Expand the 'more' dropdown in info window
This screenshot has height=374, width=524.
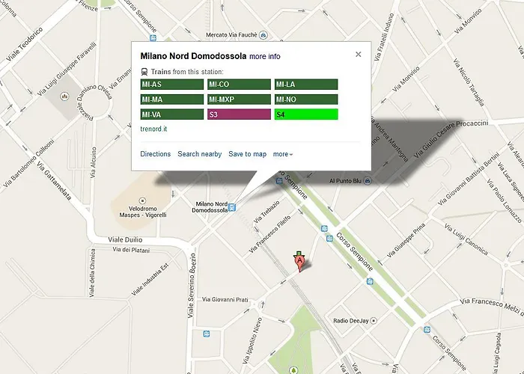click(283, 154)
